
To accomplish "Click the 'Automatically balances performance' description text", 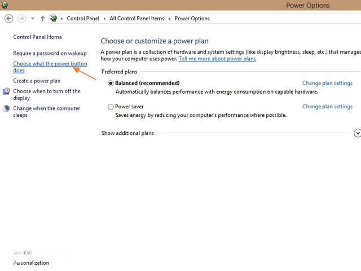I will coord(217,92).
